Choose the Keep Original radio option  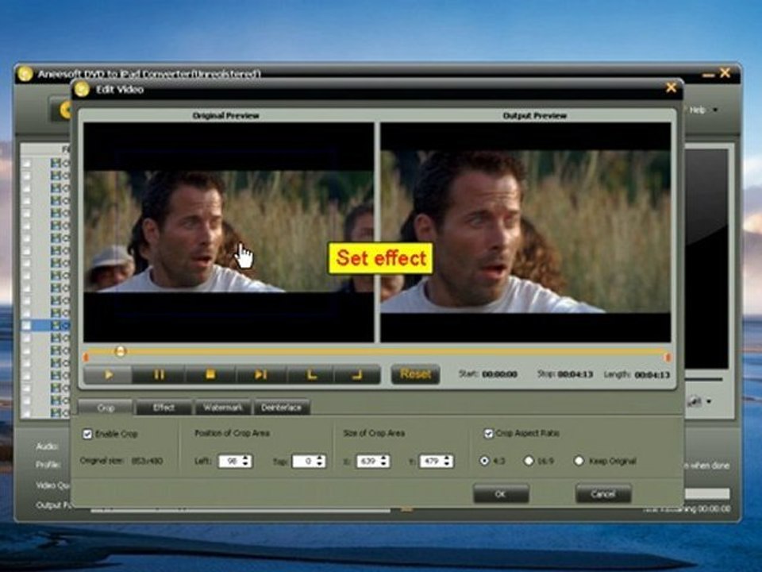(x=579, y=460)
